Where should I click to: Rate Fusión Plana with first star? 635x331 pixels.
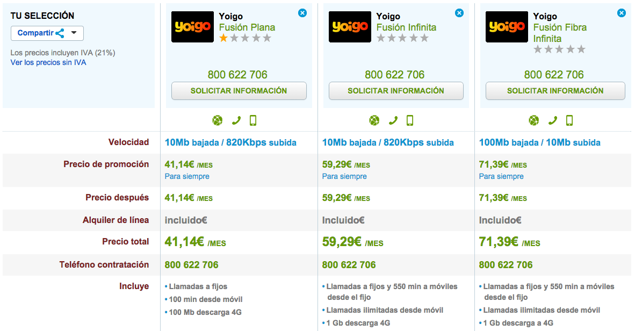(223, 38)
